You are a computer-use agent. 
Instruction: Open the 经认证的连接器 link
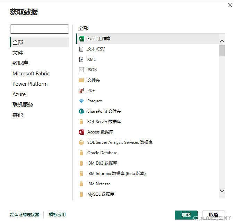click(25, 215)
